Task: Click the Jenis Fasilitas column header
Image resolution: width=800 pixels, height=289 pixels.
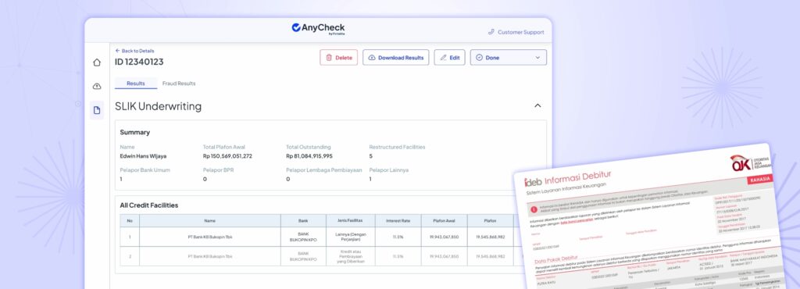Action: click(x=350, y=221)
